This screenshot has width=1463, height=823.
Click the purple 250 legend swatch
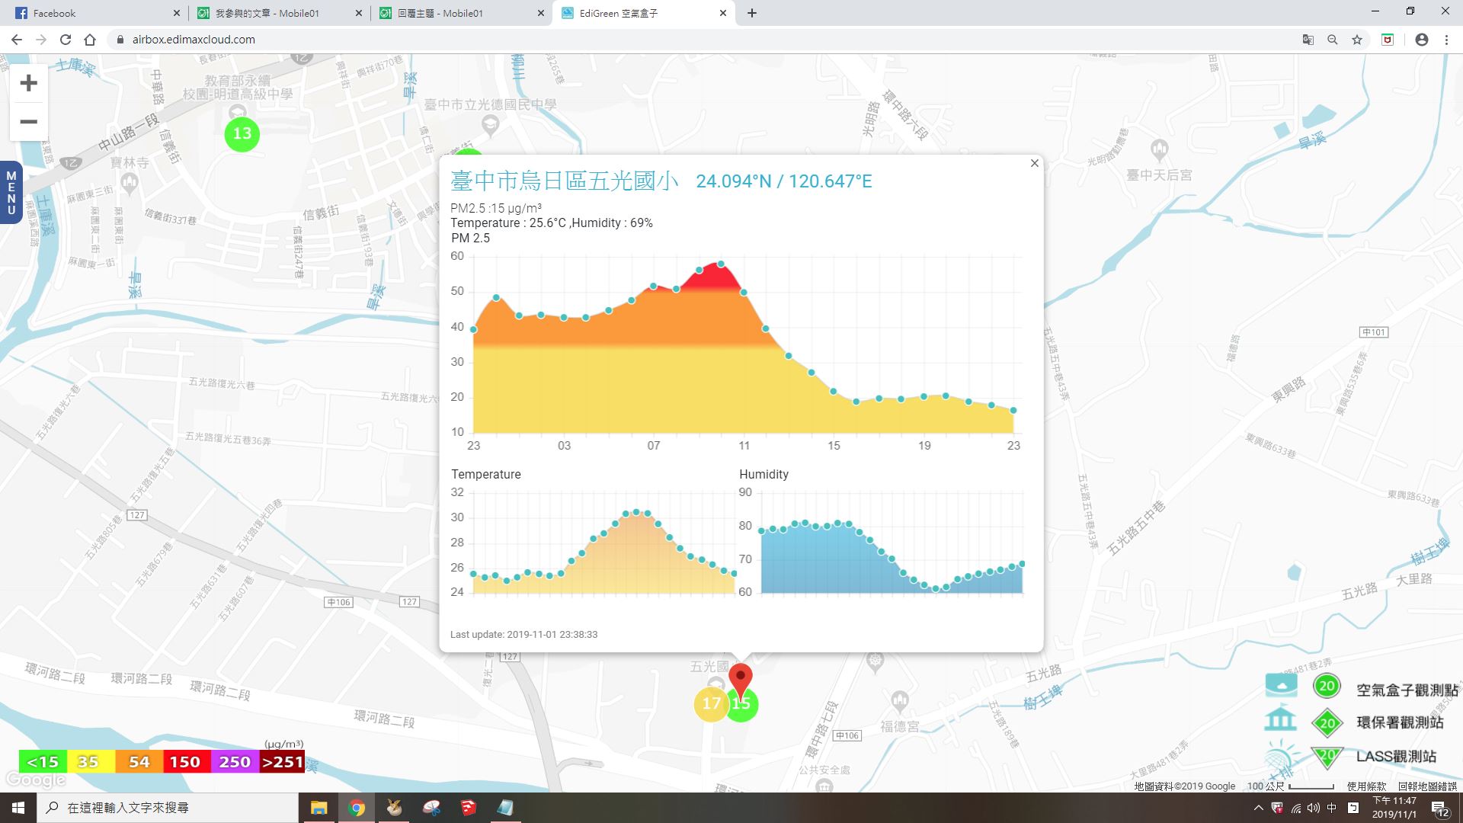pos(234,762)
